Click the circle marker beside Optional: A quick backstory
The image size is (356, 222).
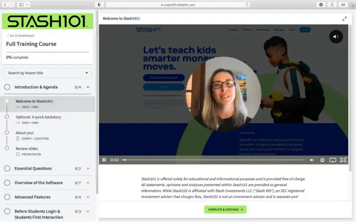pyautogui.click(x=7, y=117)
